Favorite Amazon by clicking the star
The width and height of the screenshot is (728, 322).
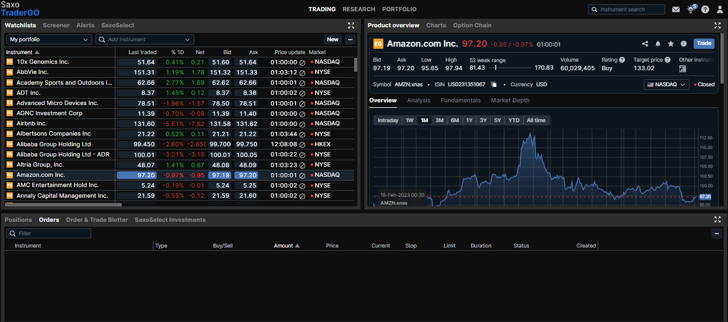click(x=671, y=43)
